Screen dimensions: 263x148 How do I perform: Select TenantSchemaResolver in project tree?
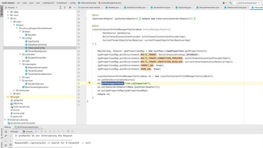point(40,74)
